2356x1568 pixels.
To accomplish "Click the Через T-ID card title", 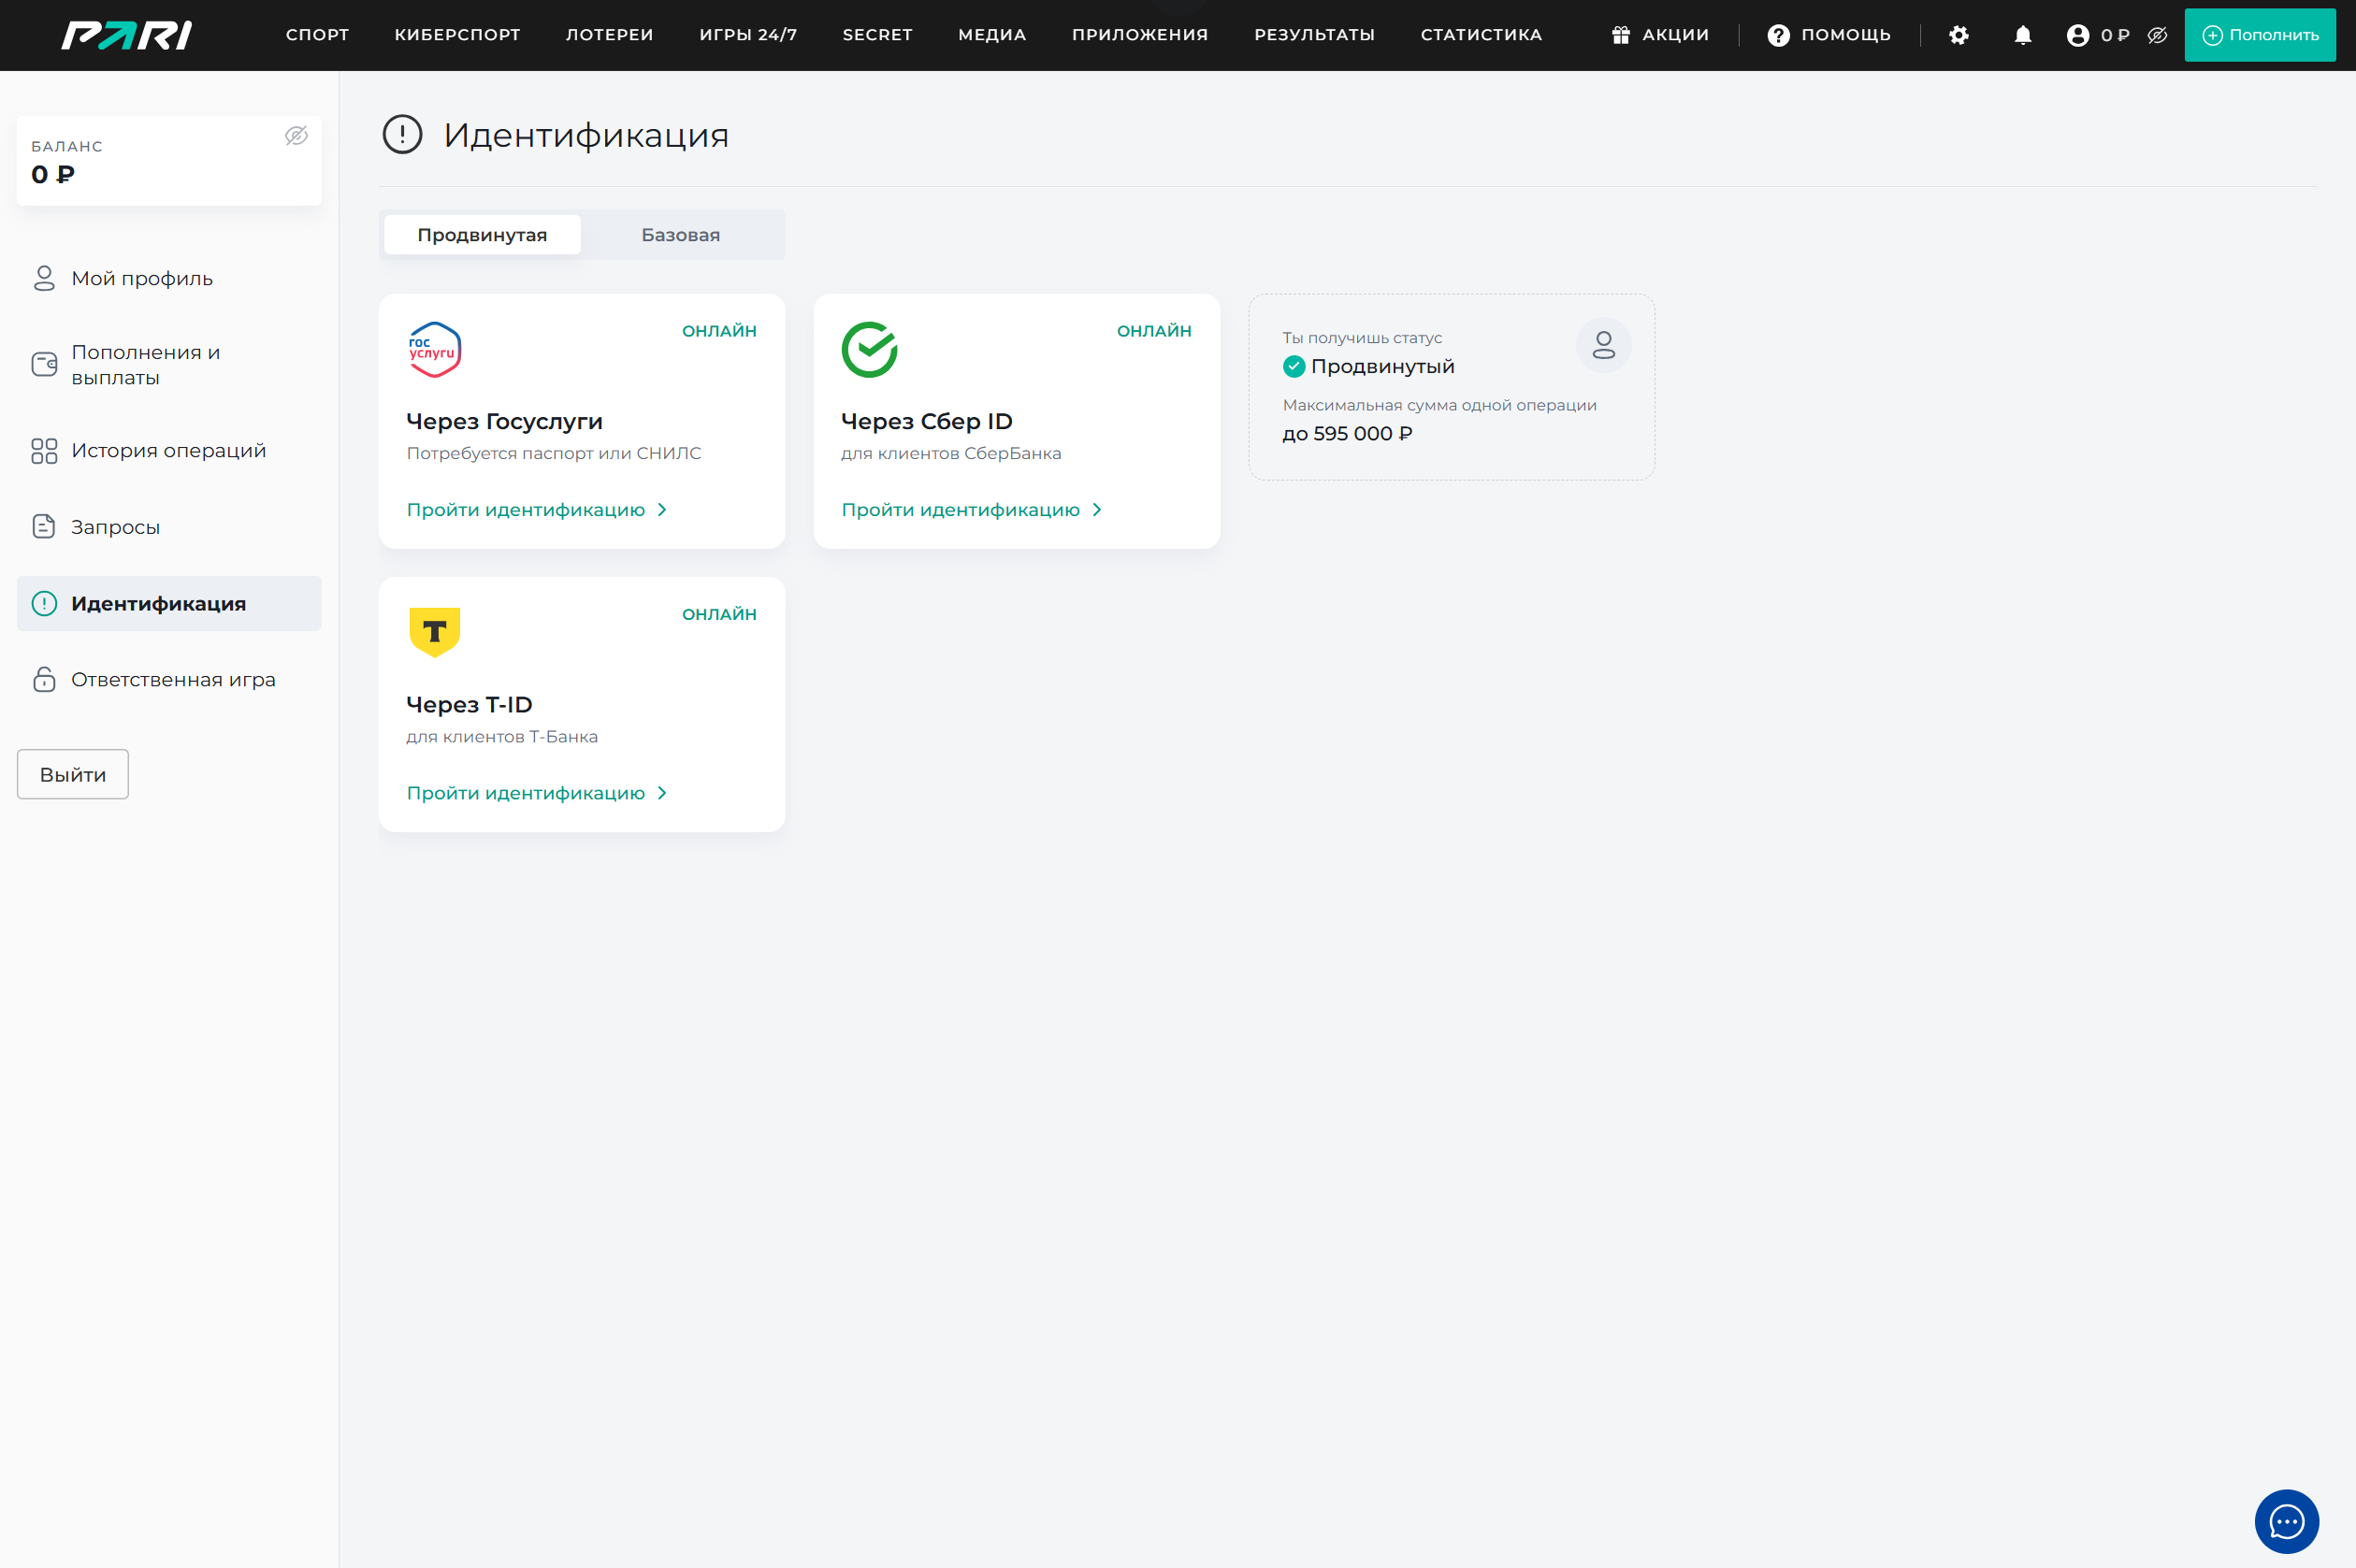I will click(469, 704).
